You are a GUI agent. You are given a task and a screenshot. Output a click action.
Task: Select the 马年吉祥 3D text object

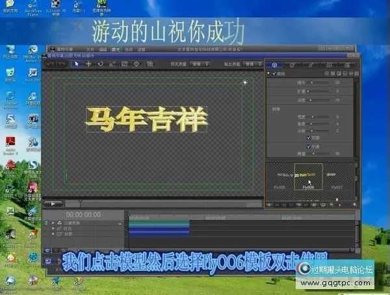pyautogui.click(x=147, y=120)
